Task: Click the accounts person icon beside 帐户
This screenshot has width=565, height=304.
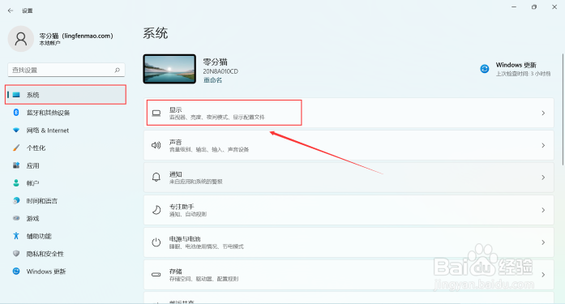Action: point(16,183)
